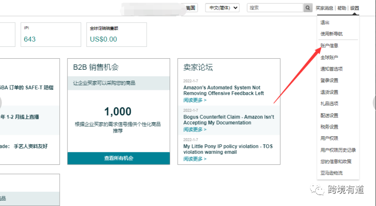Open 账户信息 from settings menu

[329, 45]
